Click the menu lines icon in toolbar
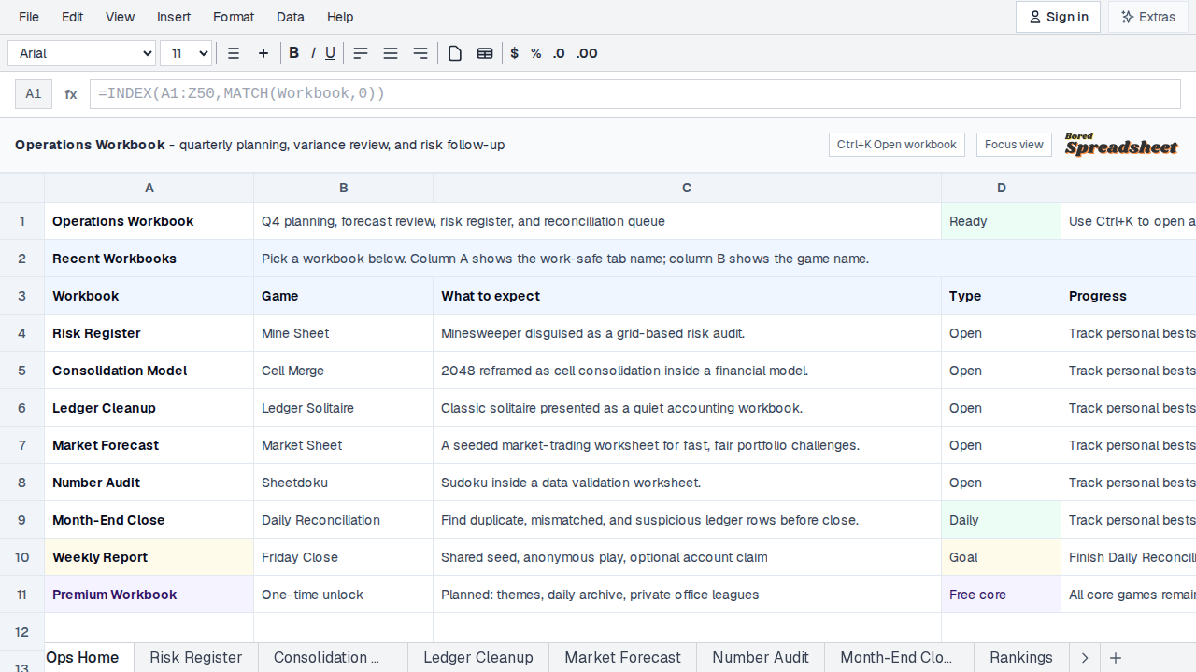This screenshot has width=1196, height=672. point(234,53)
